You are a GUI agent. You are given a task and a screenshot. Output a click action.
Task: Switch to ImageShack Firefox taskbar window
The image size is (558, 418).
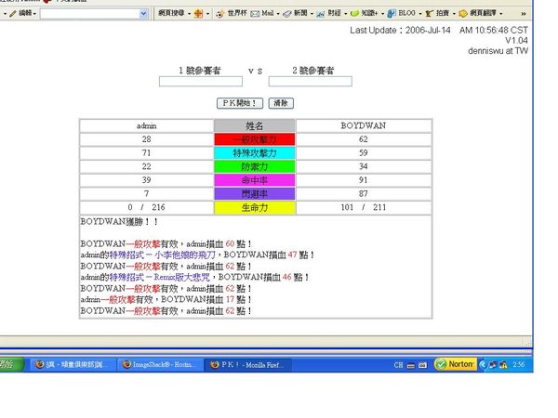click(160, 365)
